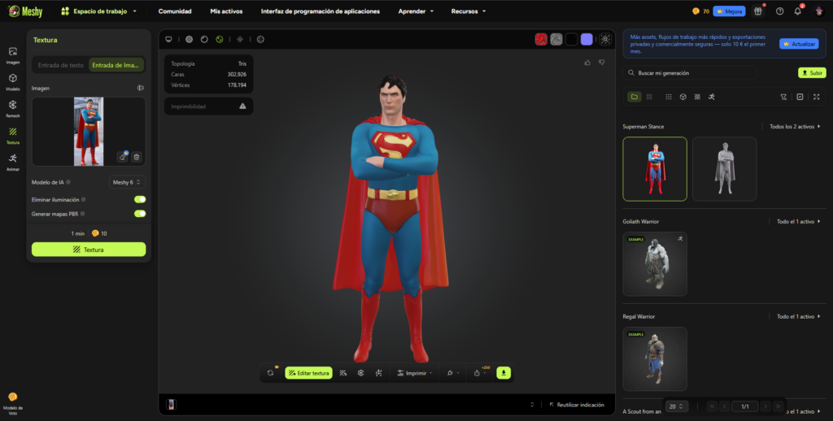Open the notifications bell
Image resolution: width=833 pixels, height=421 pixels.
797,11
